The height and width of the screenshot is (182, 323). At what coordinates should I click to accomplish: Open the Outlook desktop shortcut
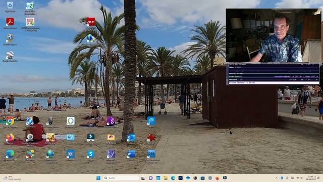pos(131,138)
